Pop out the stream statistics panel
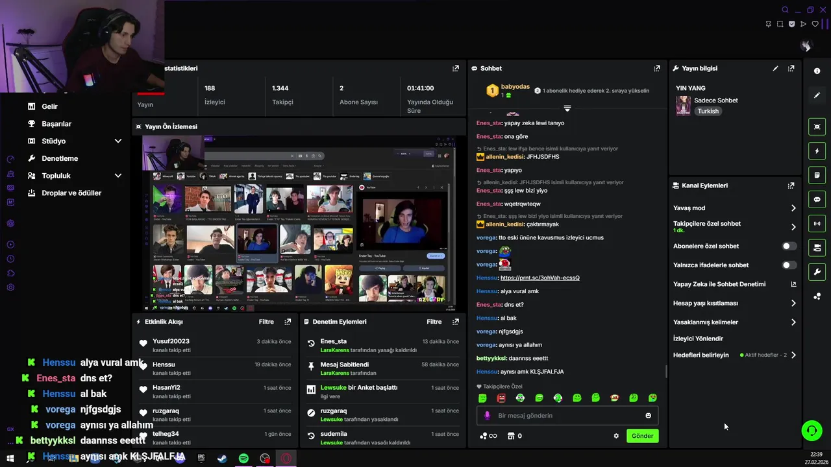This screenshot has height=467, width=831. click(x=456, y=68)
